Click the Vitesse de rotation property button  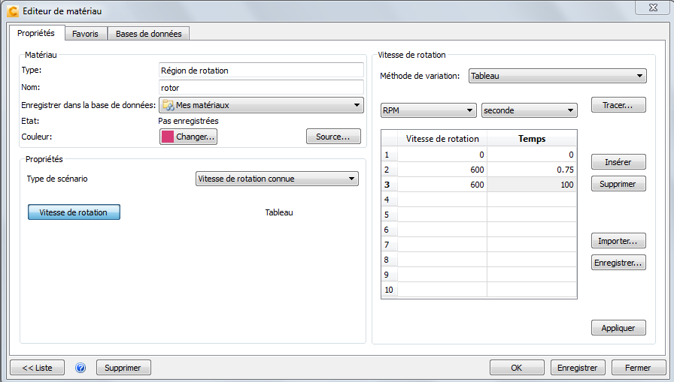[74, 212]
